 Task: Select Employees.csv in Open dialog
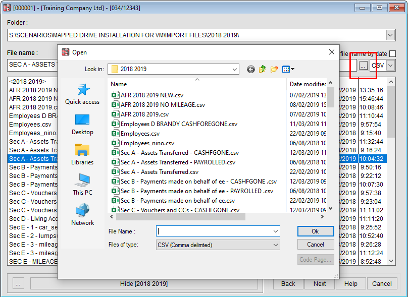tap(135, 134)
